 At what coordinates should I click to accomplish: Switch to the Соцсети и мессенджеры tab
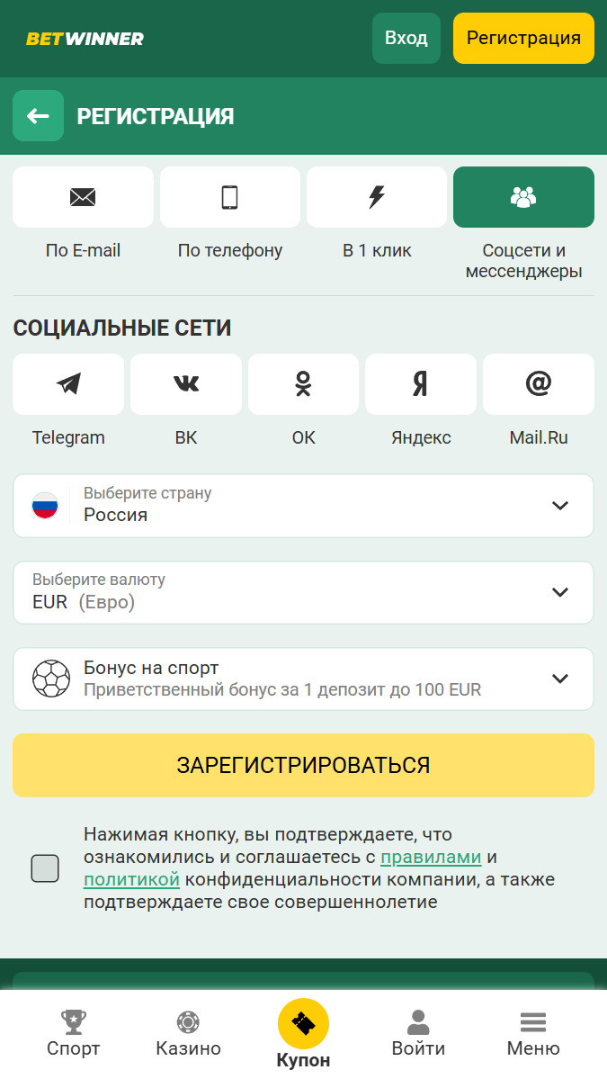[x=523, y=197]
